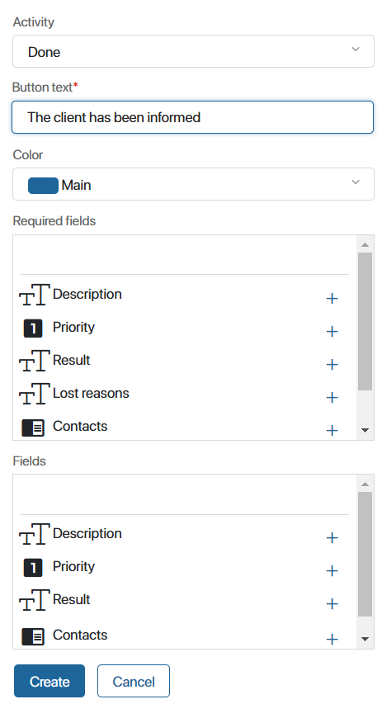Select Priority text in Fields list
The width and height of the screenshot is (382, 704).
pyautogui.click(x=73, y=567)
